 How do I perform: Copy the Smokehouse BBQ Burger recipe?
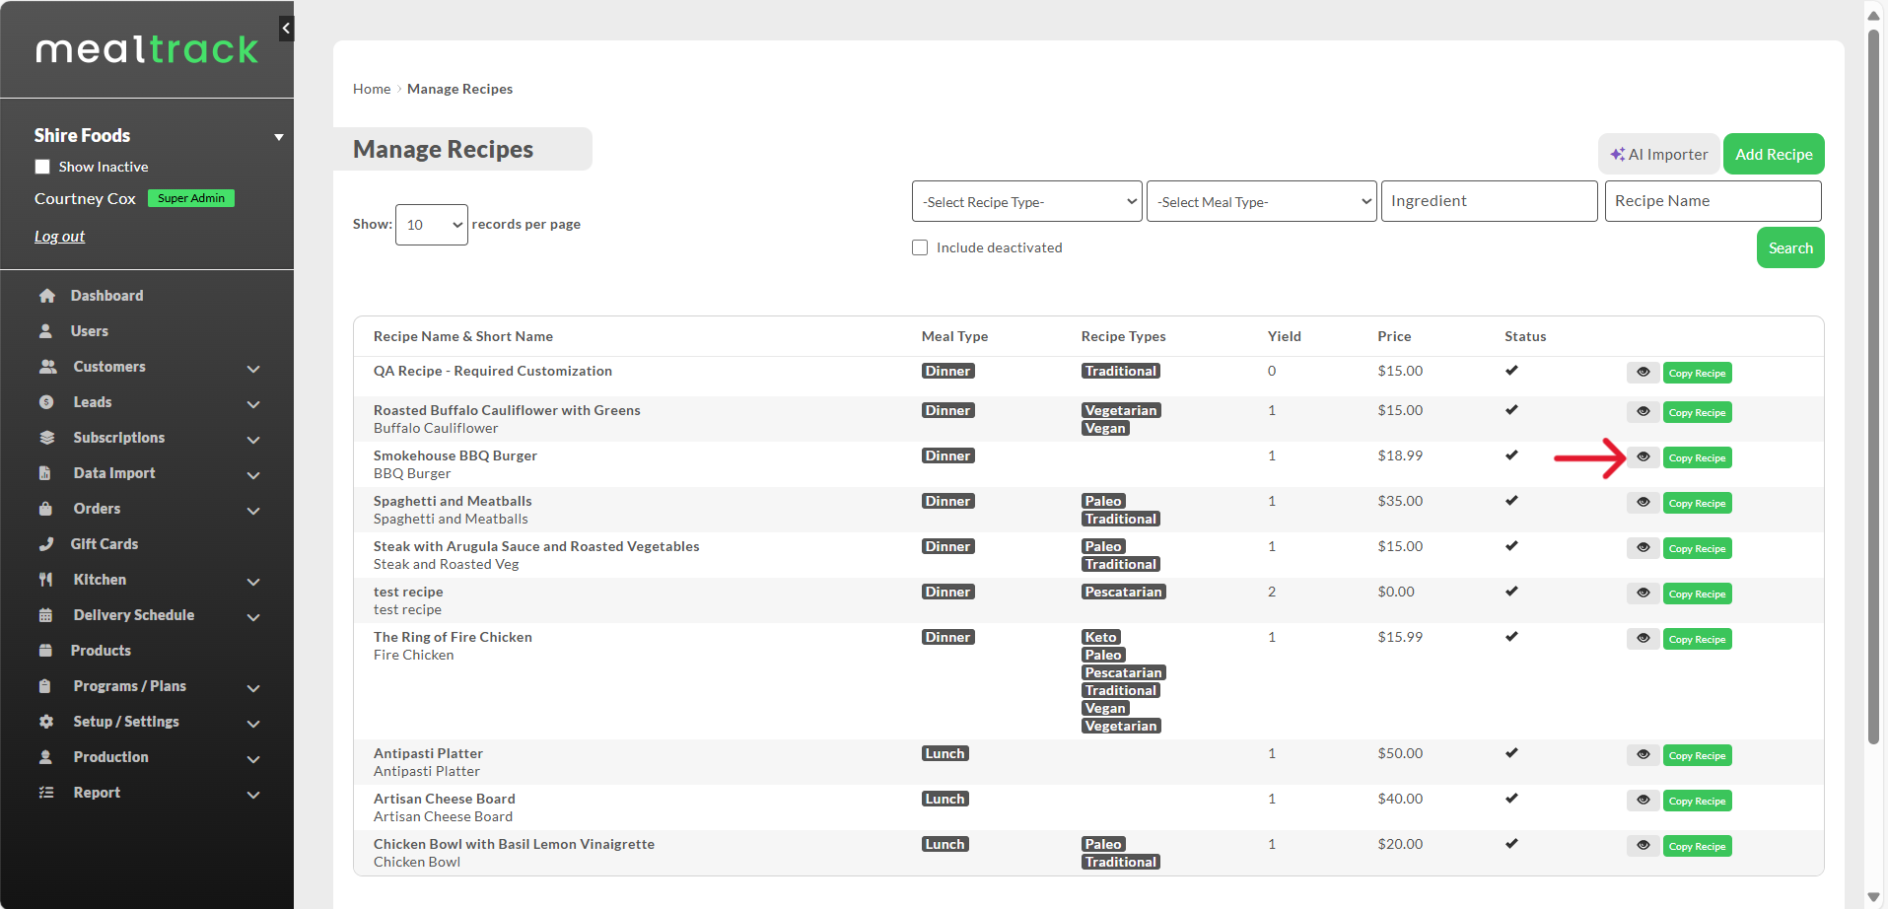1697,457
